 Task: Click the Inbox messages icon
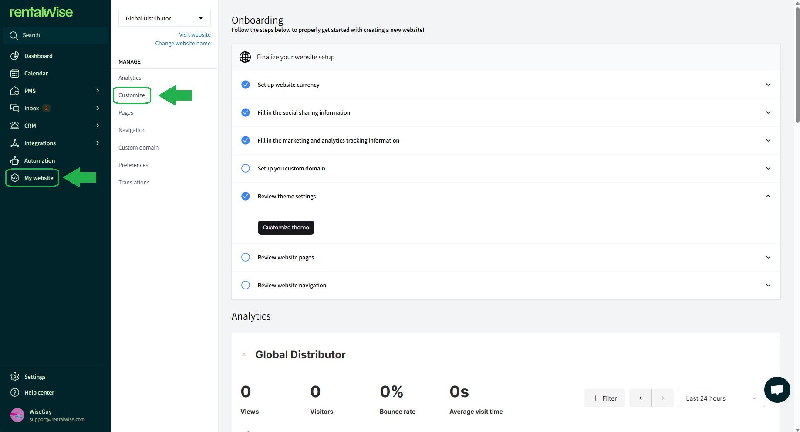coord(15,108)
